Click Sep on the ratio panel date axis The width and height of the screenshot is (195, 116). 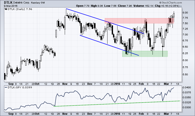(11, 114)
